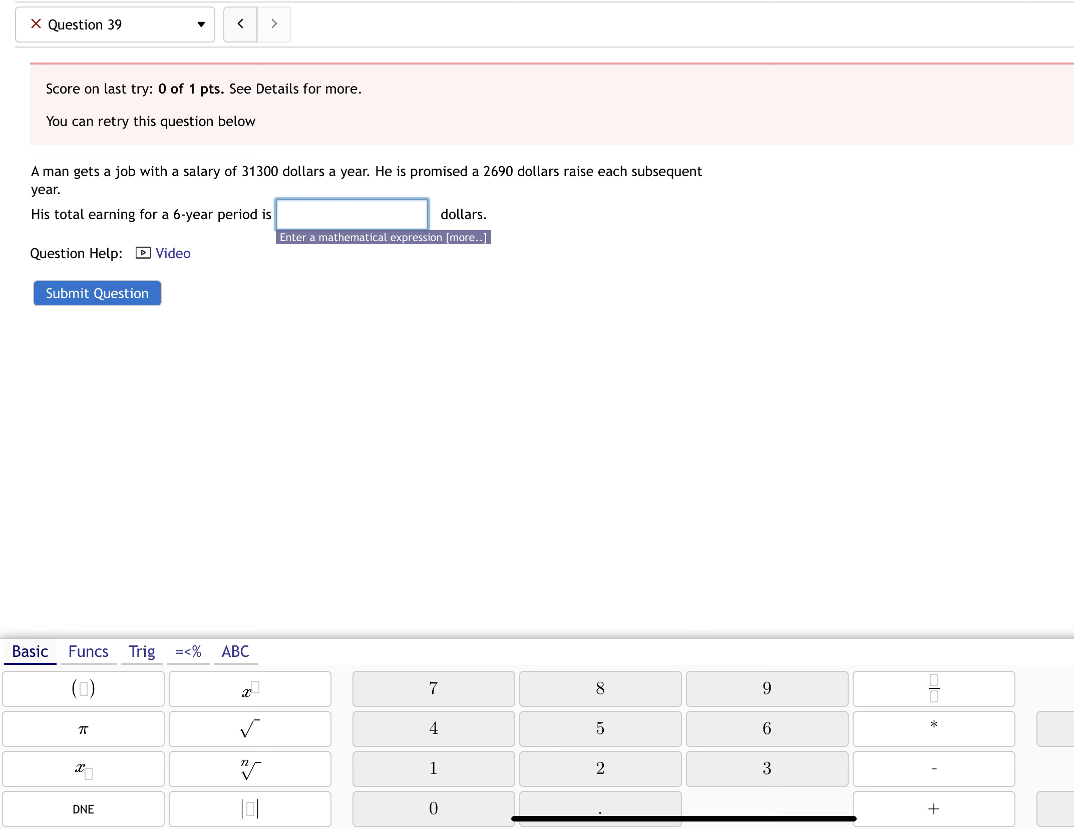Navigate to the previous question using left chevron

[x=240, y=24]
